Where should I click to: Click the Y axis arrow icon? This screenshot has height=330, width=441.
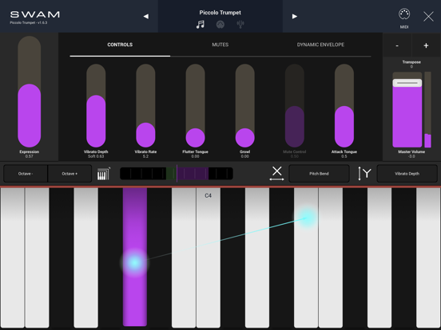coord(364,173)
